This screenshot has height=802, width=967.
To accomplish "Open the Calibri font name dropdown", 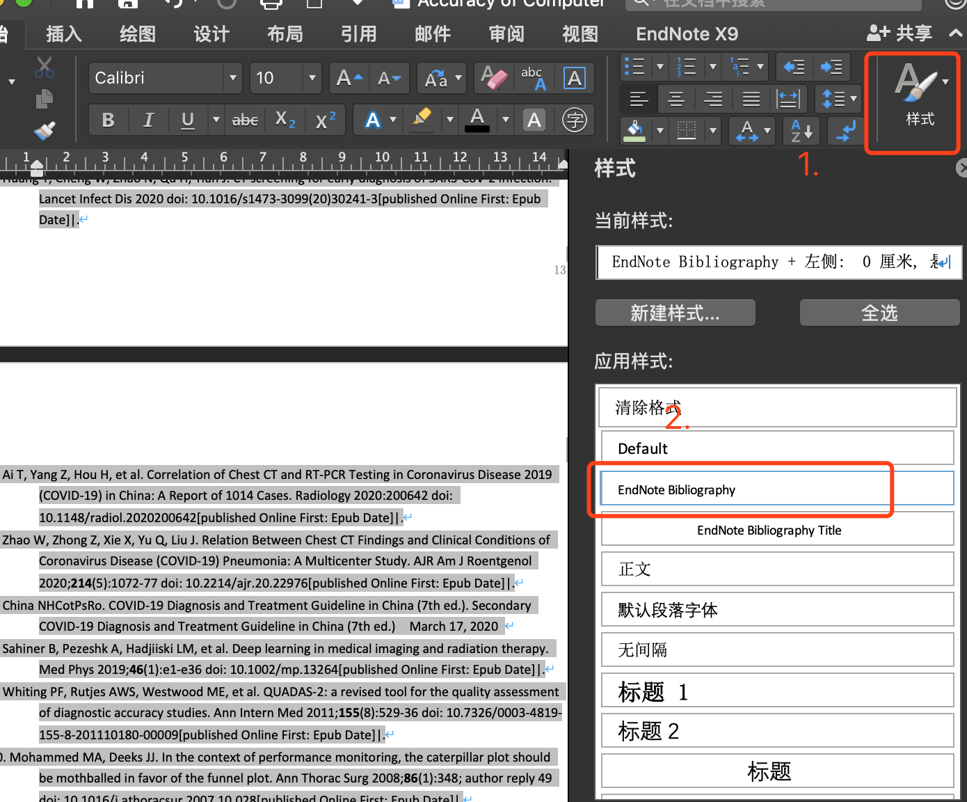I will pos(232,78).
